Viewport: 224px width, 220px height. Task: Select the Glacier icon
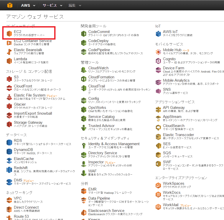[x=9, y=106]
